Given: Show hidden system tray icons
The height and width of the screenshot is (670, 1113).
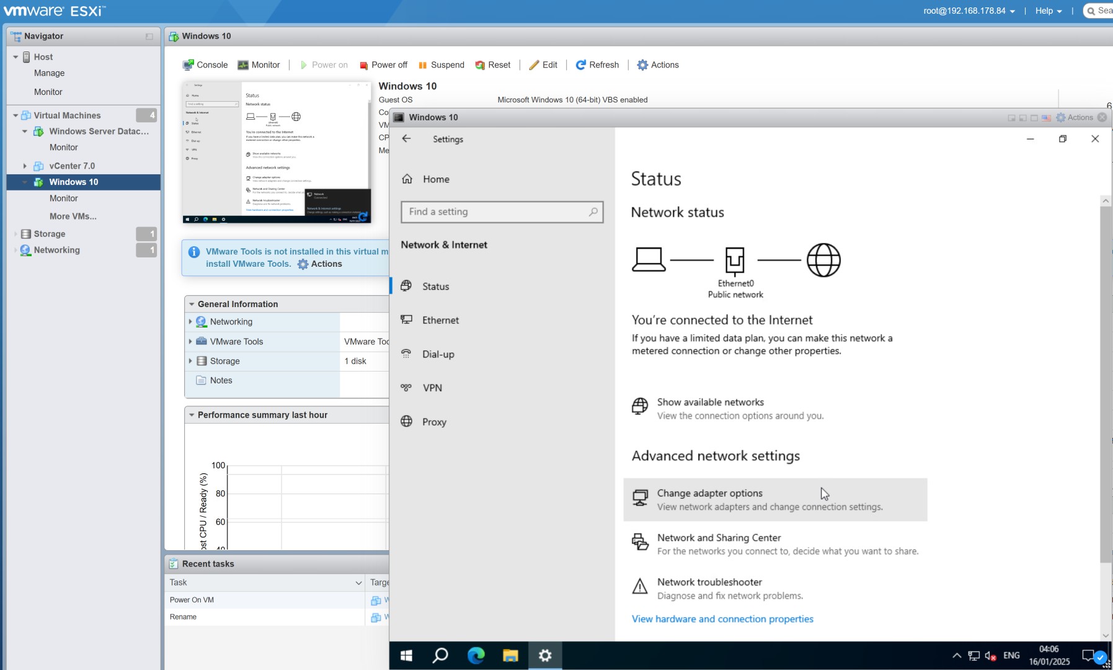Looking at the screenshot, I should coord(957,656).
